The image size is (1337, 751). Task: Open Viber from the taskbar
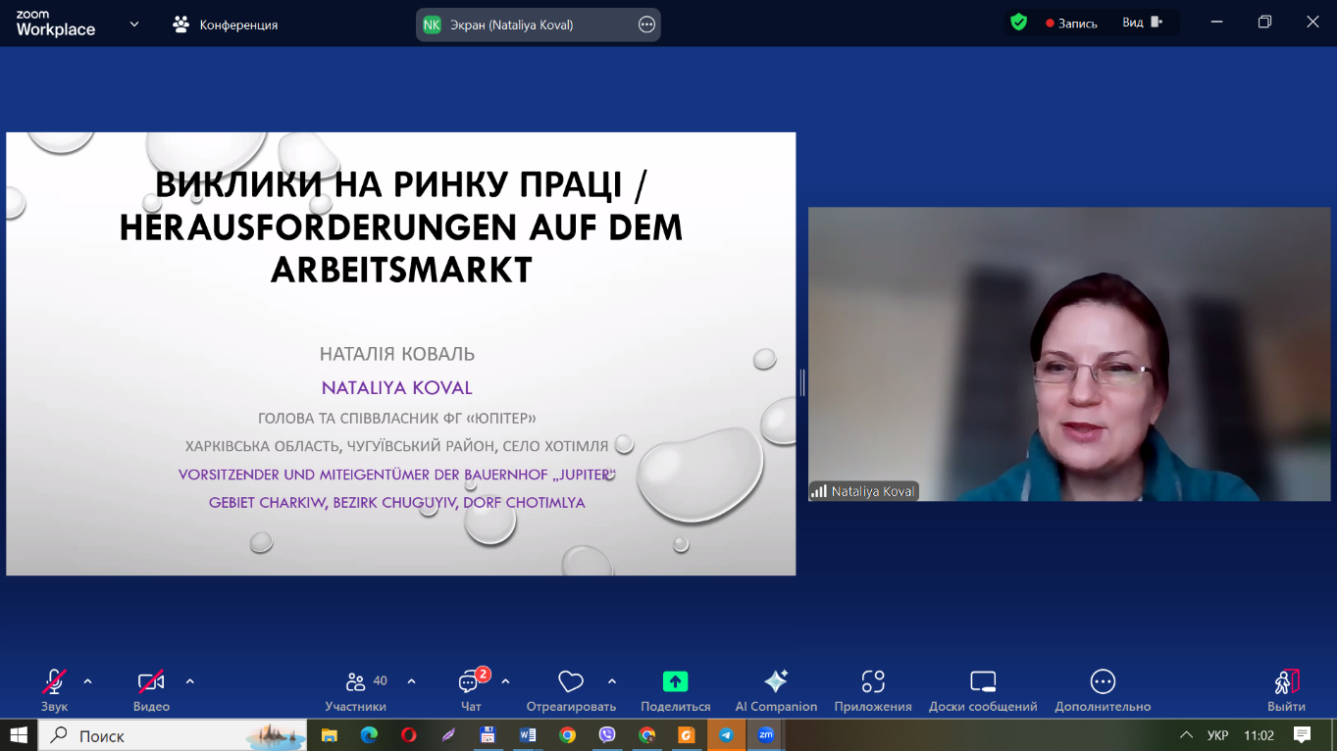607,734
